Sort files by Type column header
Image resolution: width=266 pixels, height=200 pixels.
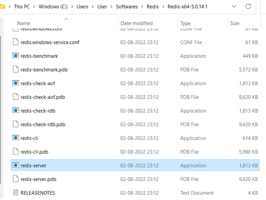(186, 23)
